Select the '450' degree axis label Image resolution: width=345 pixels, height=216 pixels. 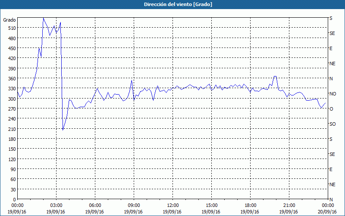tap(13, 48)
